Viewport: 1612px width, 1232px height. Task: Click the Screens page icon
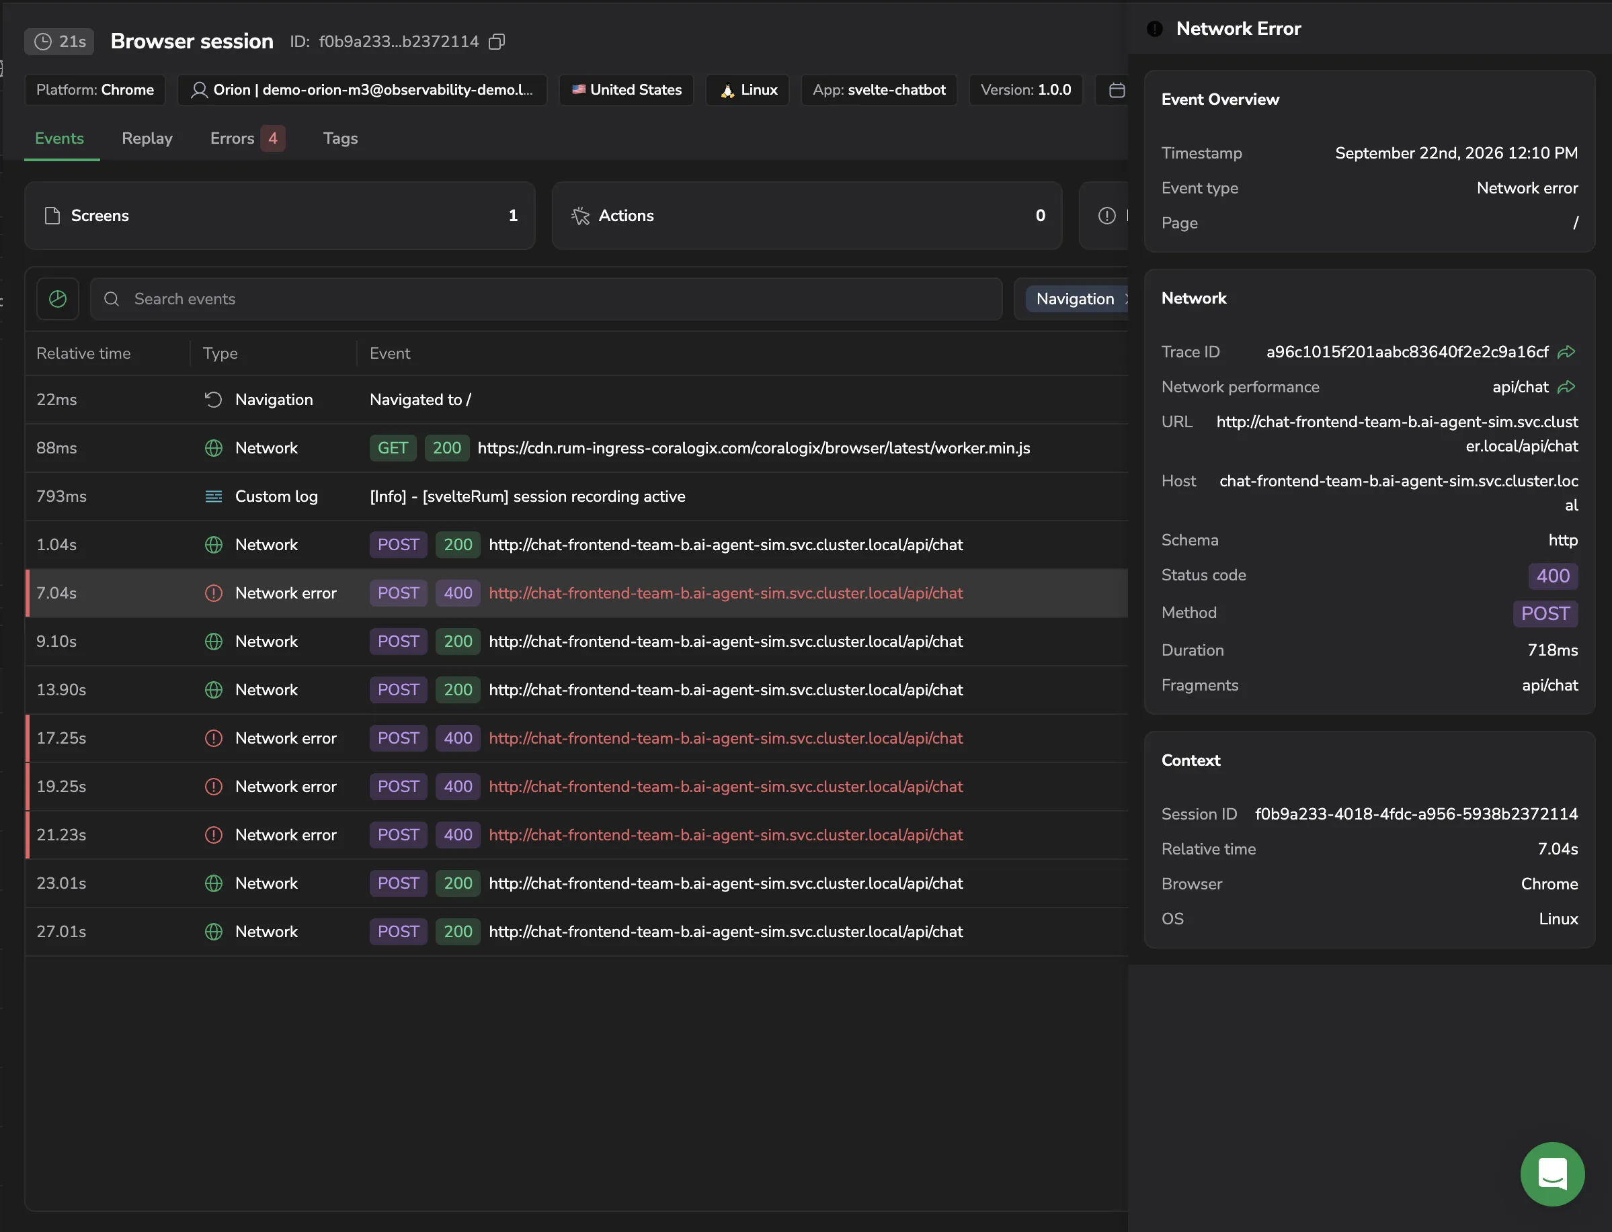[x=52, y=216]
